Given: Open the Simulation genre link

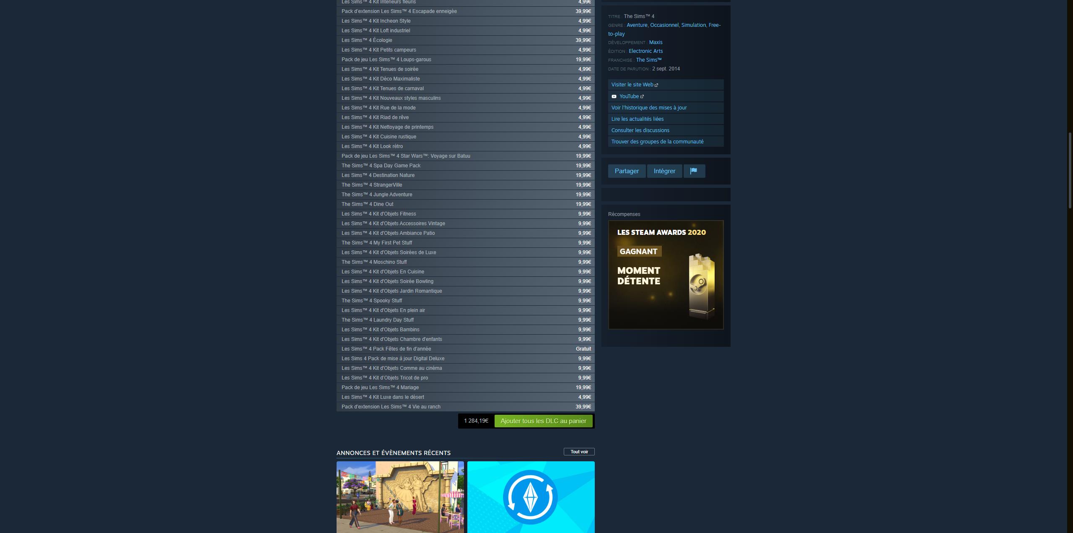Looking at the screenshot, I should (x=694, y=25).
